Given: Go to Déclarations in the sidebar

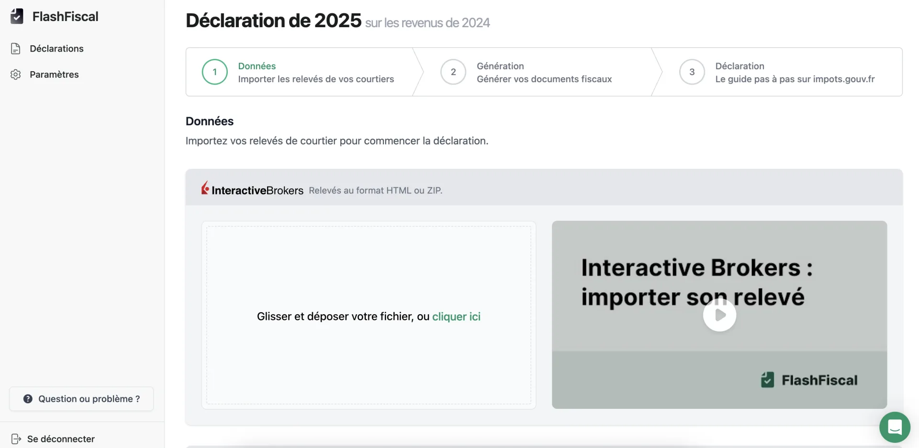Looking at the screenshot, I should pyautogui.click(x=56, y=48).
